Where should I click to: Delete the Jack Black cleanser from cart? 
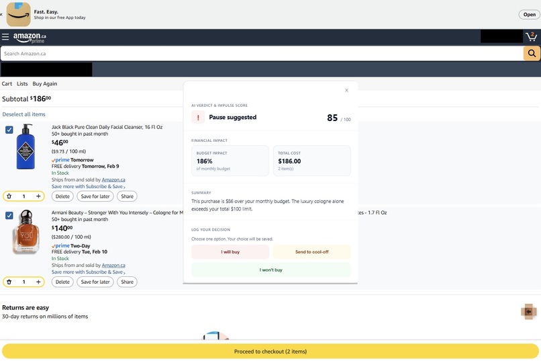pos(62,196)
